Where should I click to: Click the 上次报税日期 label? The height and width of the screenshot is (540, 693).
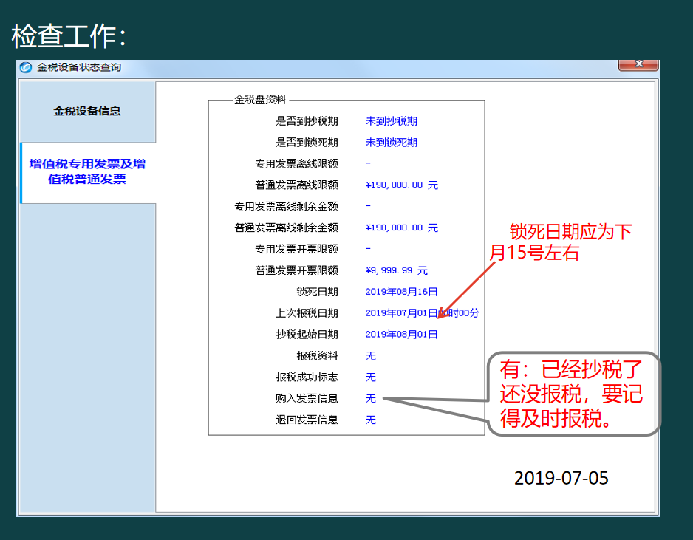307,313
